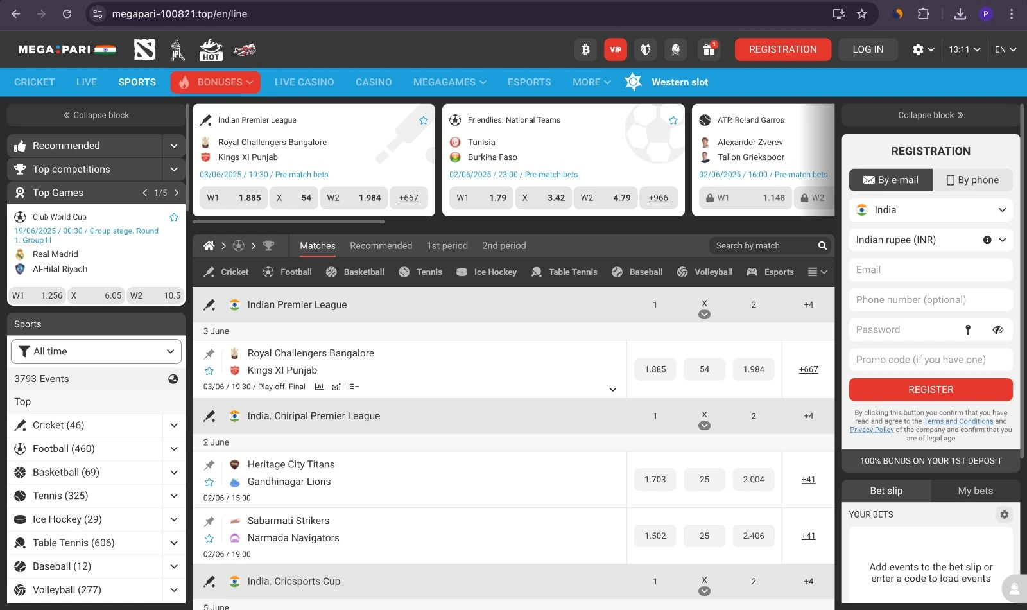Screen dimensions: 1027x610
Task: Select the Football sport icon tab
Action: pos(268,272)
